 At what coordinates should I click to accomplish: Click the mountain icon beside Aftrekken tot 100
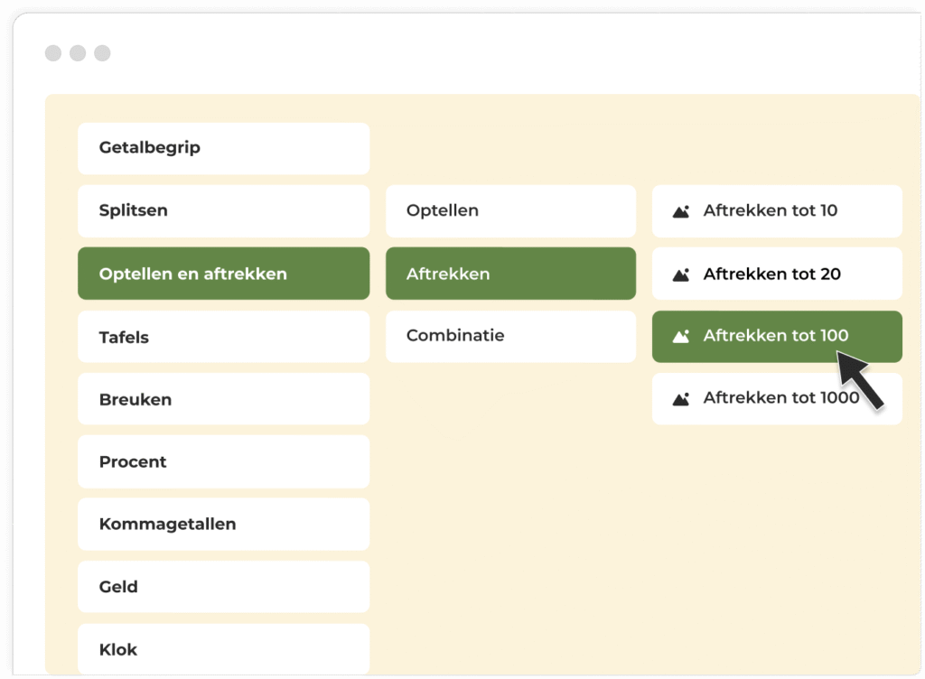coord(680,335)
